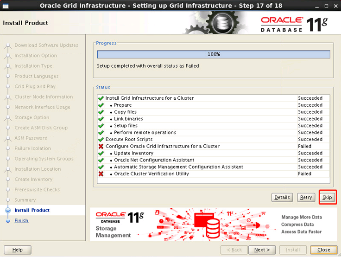Viewport: 341px width, 257px height.
Task: Click Create ASM Disk Group step
Action: 41,128
